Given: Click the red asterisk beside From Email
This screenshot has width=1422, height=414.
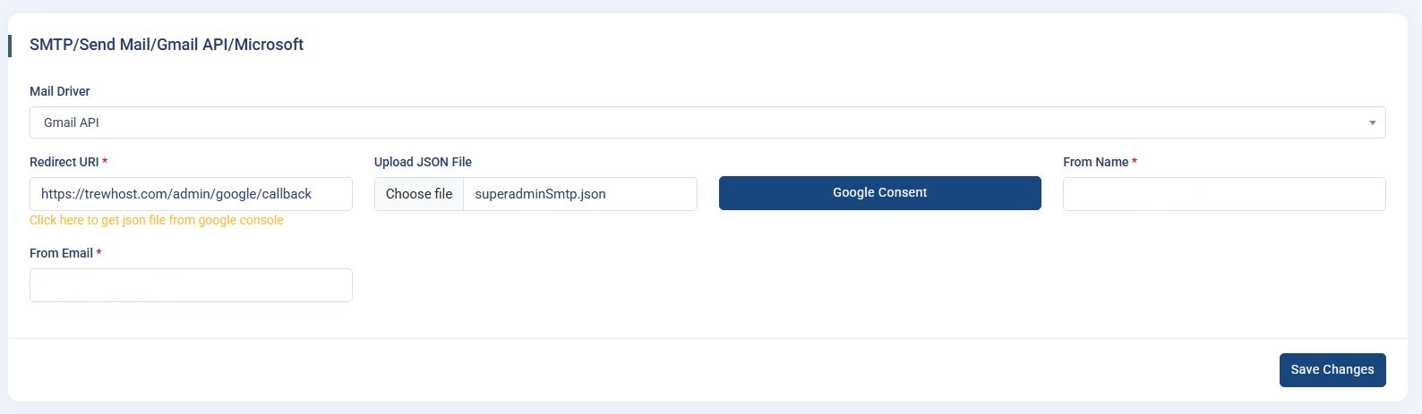Looking at the screenshot, I should pos(99,253).
